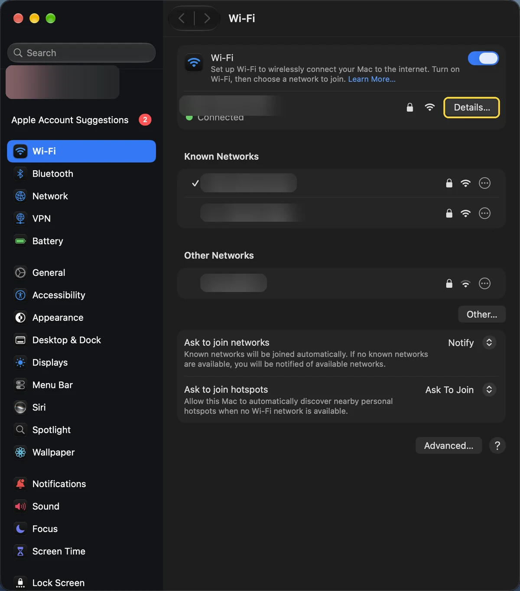520x591 pixels.
Task: Go back with the back arrow
Action: [182, 18]
